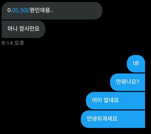Select the "안녕히계세요" last blue bubble

point(113,119)
